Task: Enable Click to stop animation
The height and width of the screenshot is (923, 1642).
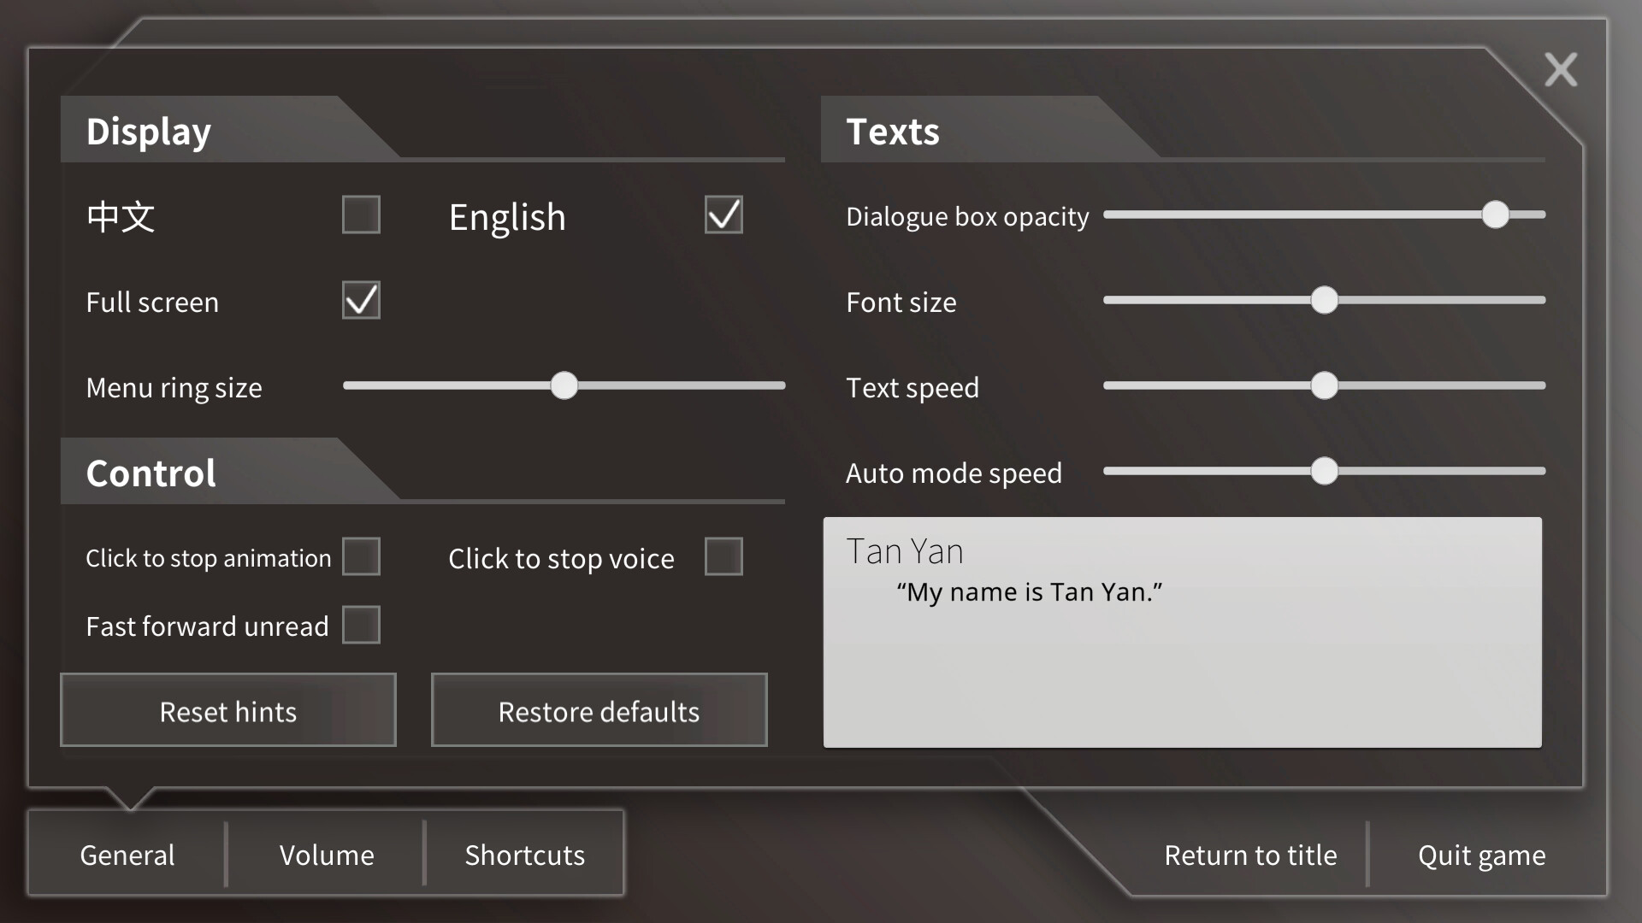Action: (x=361, y=556)
